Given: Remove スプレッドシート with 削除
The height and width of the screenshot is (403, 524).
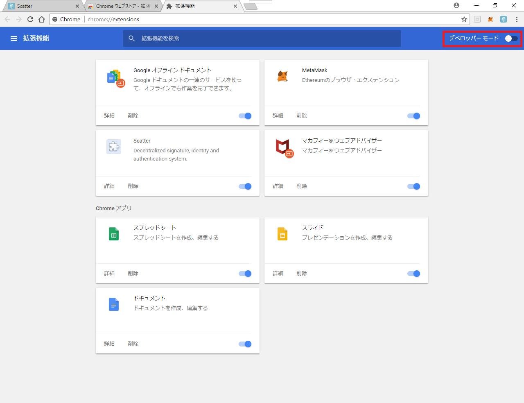Looking at the screenshot, I should 133,274.
